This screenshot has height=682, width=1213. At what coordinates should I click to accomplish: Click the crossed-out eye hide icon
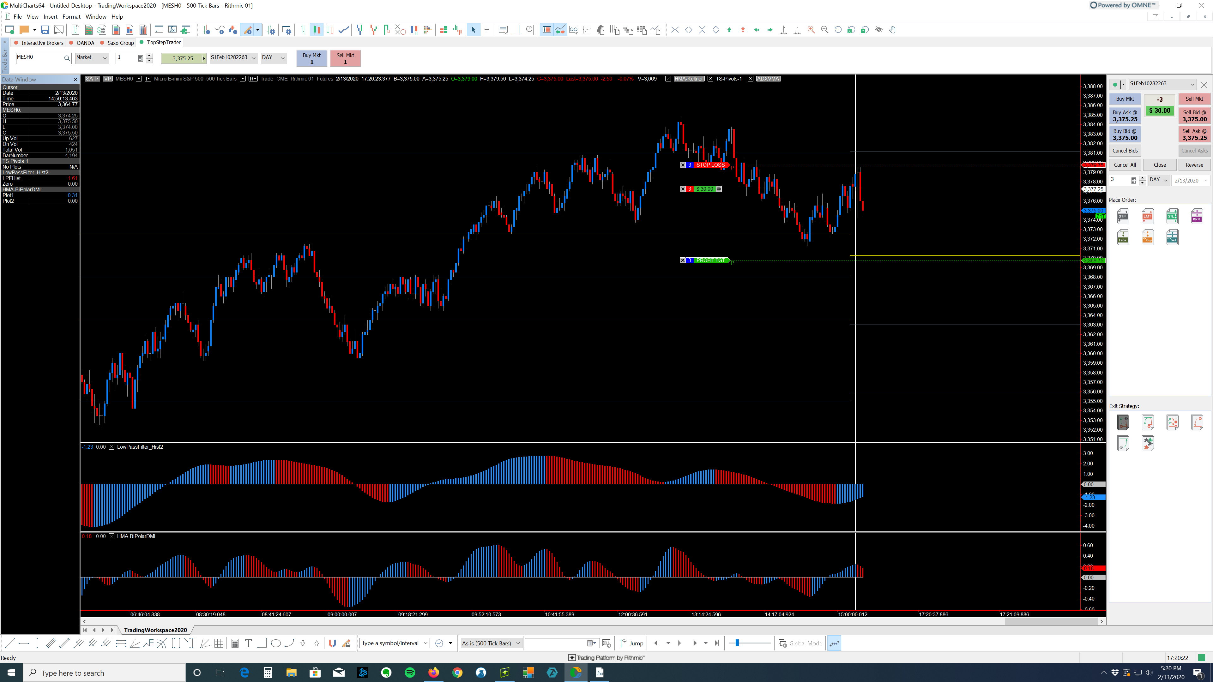pos(879,30)
